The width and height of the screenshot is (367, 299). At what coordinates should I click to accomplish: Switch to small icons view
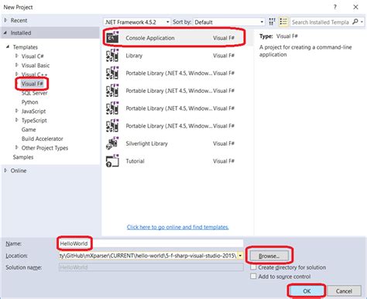[x=272, y=22]
